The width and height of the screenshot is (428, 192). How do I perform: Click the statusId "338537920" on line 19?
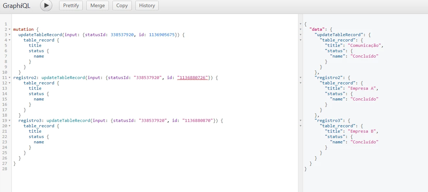[153, 120]
